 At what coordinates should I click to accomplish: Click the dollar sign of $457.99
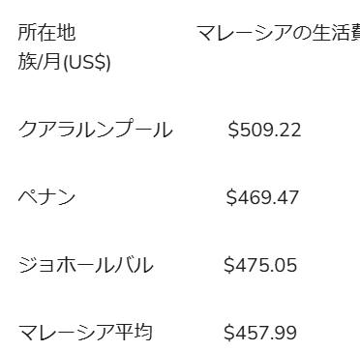[x=228, y=333]
